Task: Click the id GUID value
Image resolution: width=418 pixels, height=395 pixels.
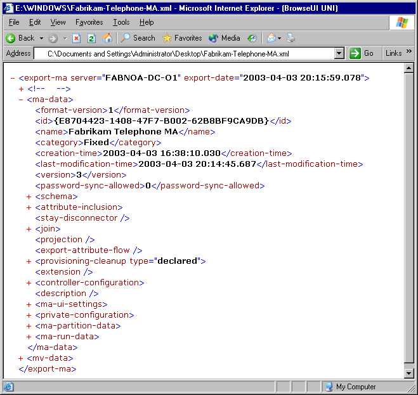Action: point(161,121)
